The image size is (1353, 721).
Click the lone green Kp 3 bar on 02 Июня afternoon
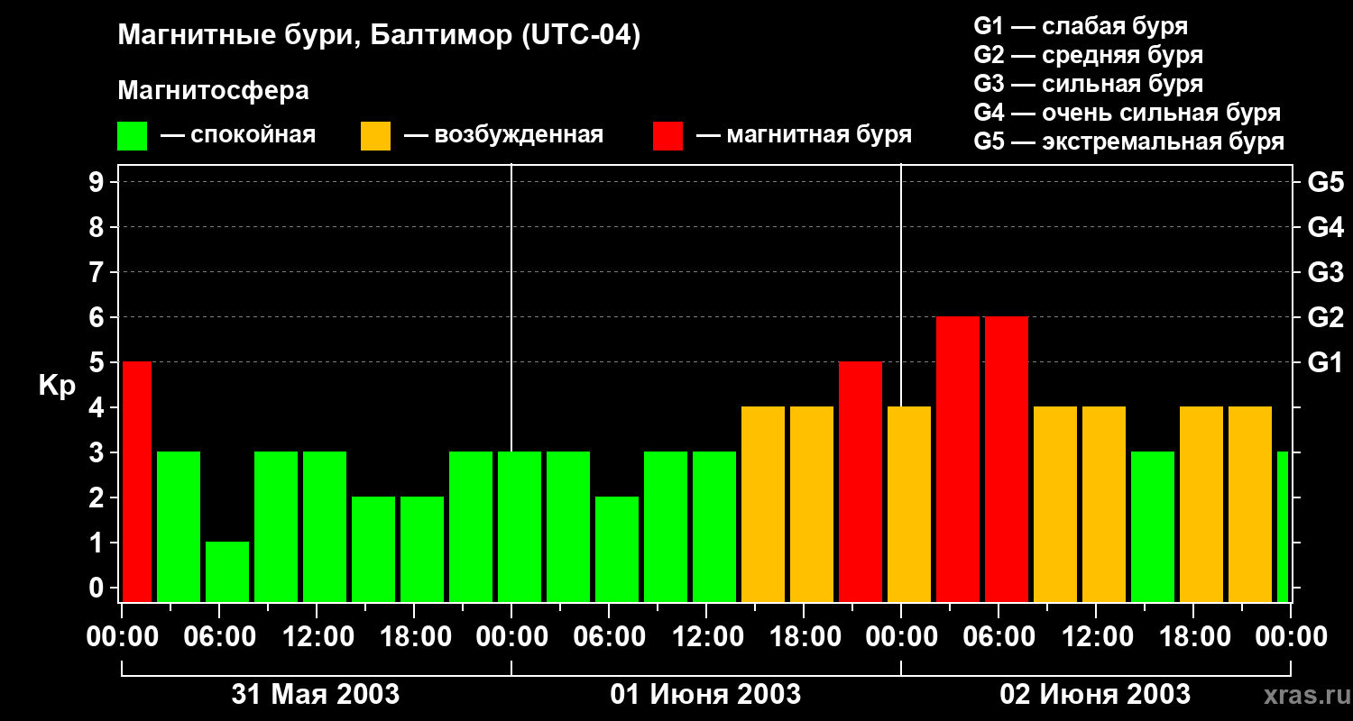click(1153, 526)
